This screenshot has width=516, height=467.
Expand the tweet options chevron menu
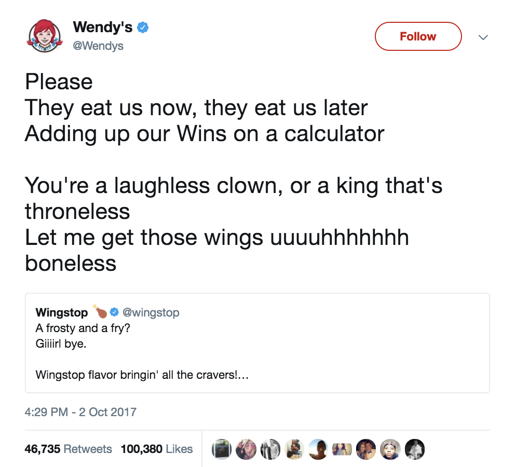pyautogui.click(x=483, y=37)
